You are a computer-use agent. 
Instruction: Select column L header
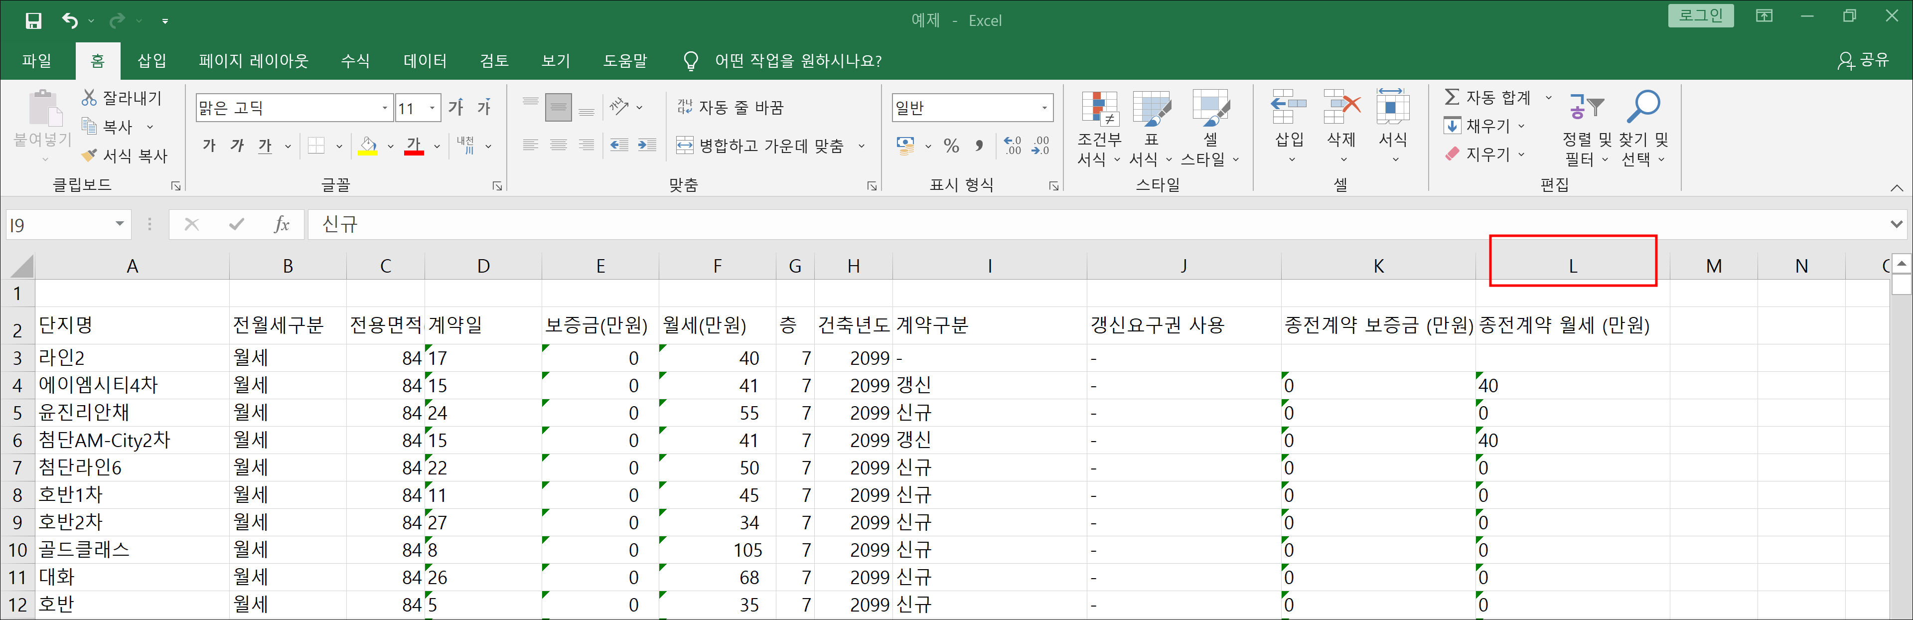point(1572,266)
